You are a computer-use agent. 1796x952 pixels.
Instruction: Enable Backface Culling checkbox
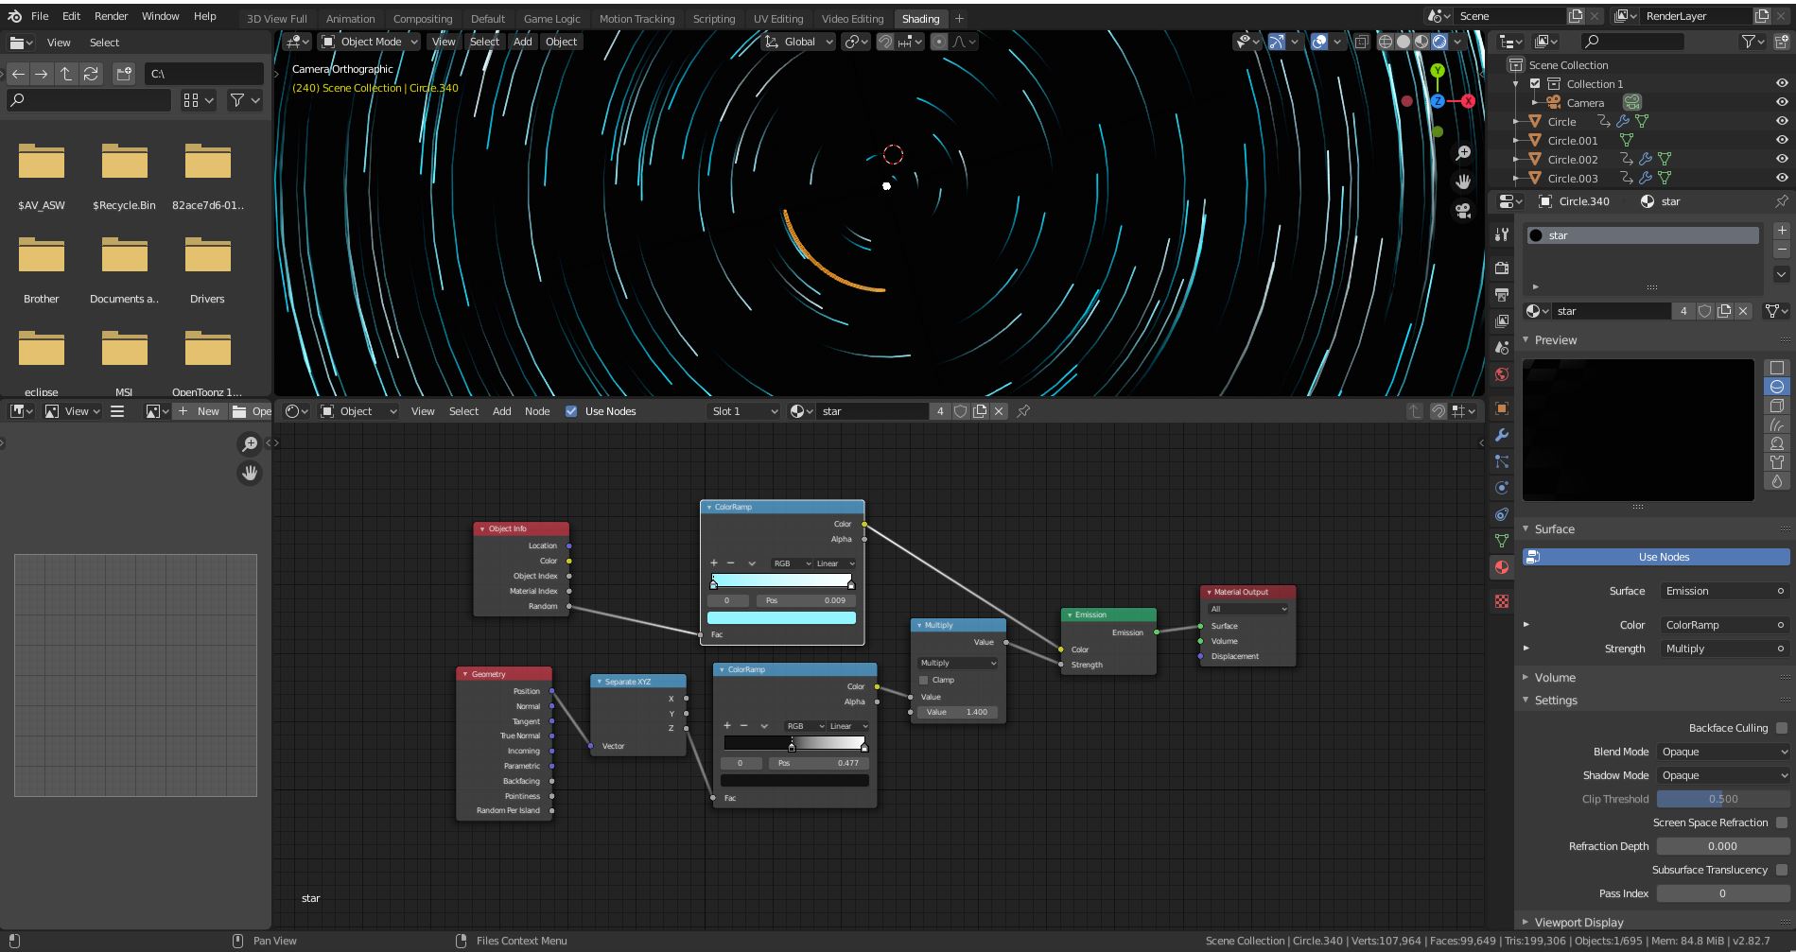1782,728
